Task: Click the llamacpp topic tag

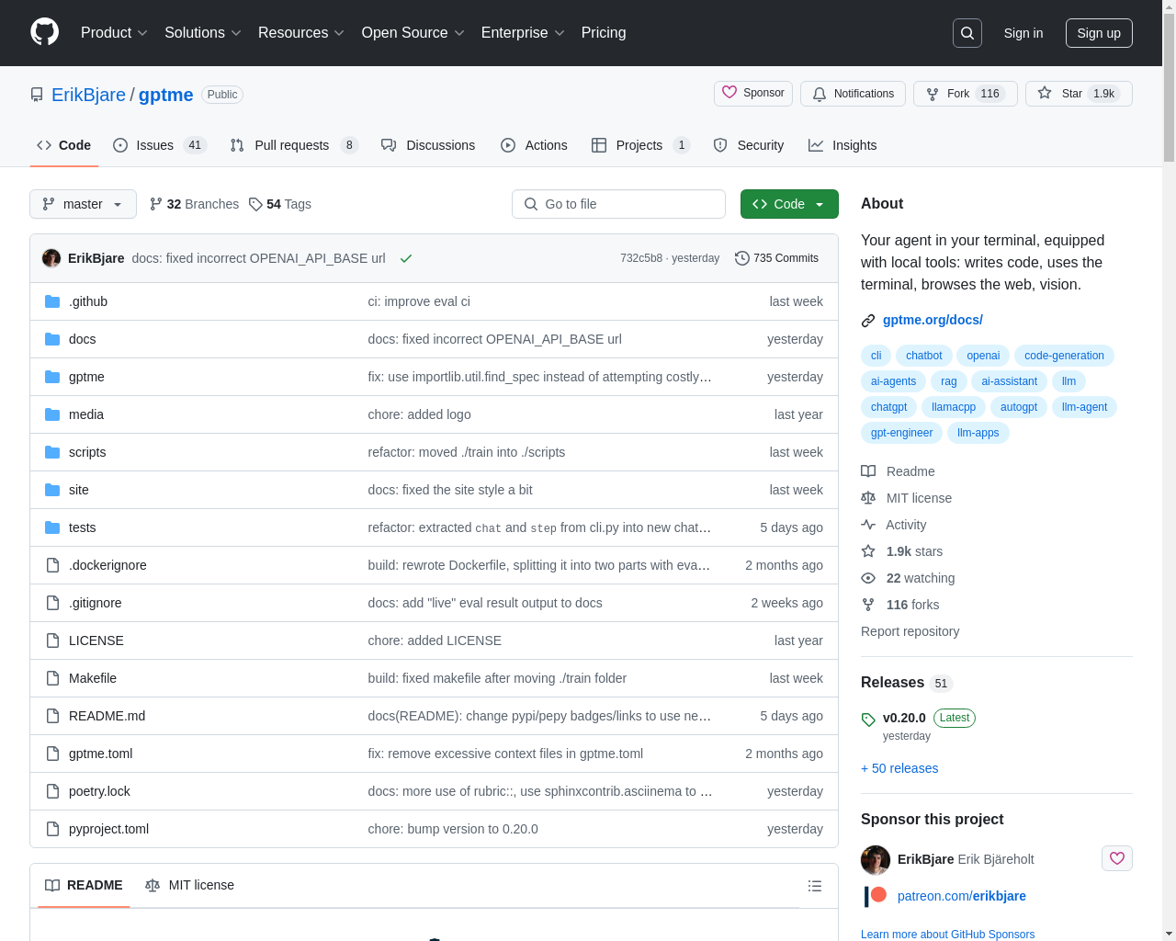Action: click(x=954, y=407)
